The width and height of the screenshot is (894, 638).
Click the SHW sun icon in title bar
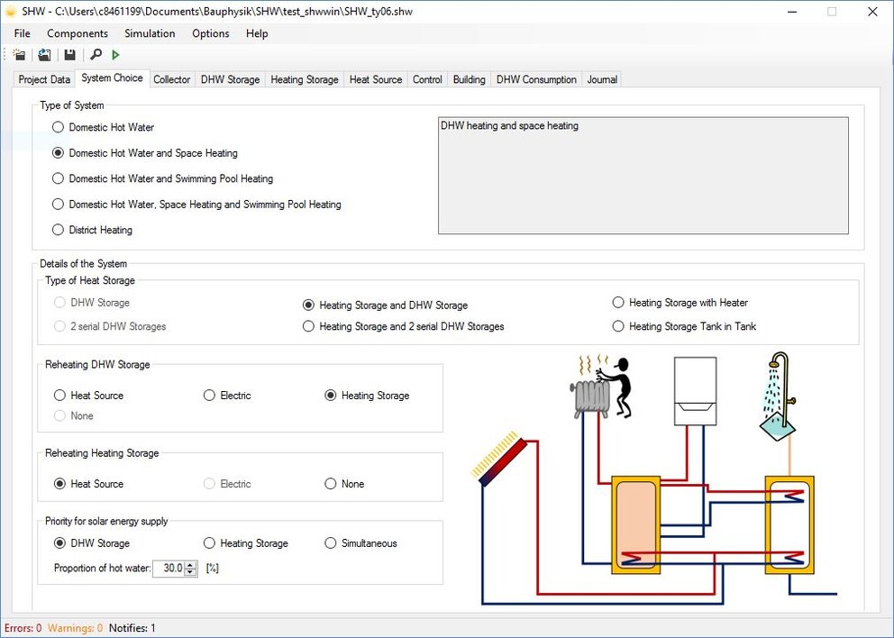pos(11,12)
